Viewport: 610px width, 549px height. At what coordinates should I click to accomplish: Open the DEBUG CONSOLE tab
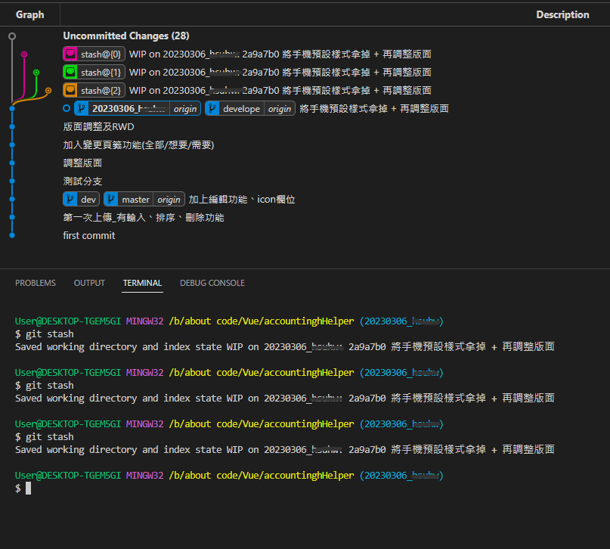tap(212, 283)
